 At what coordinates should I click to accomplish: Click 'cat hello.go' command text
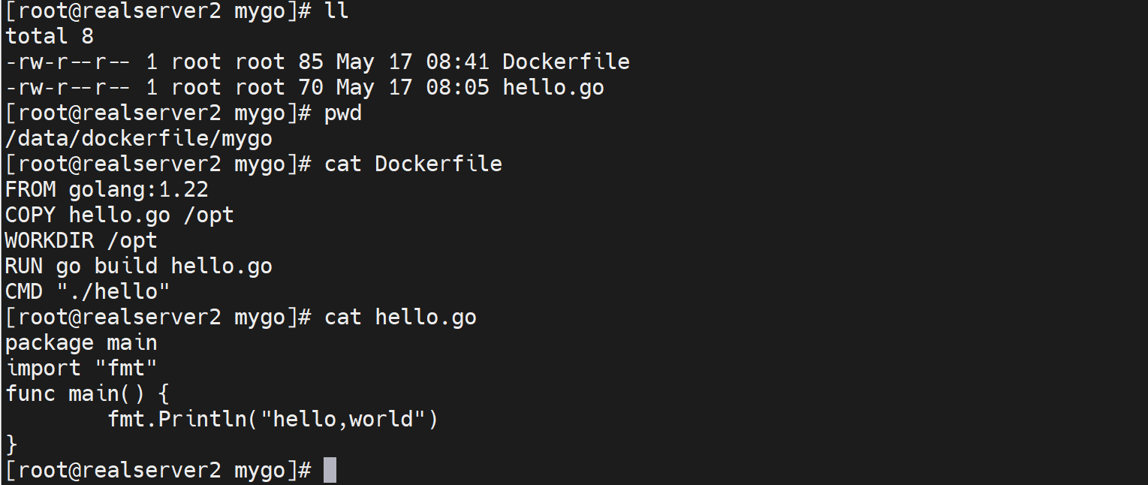400,317
